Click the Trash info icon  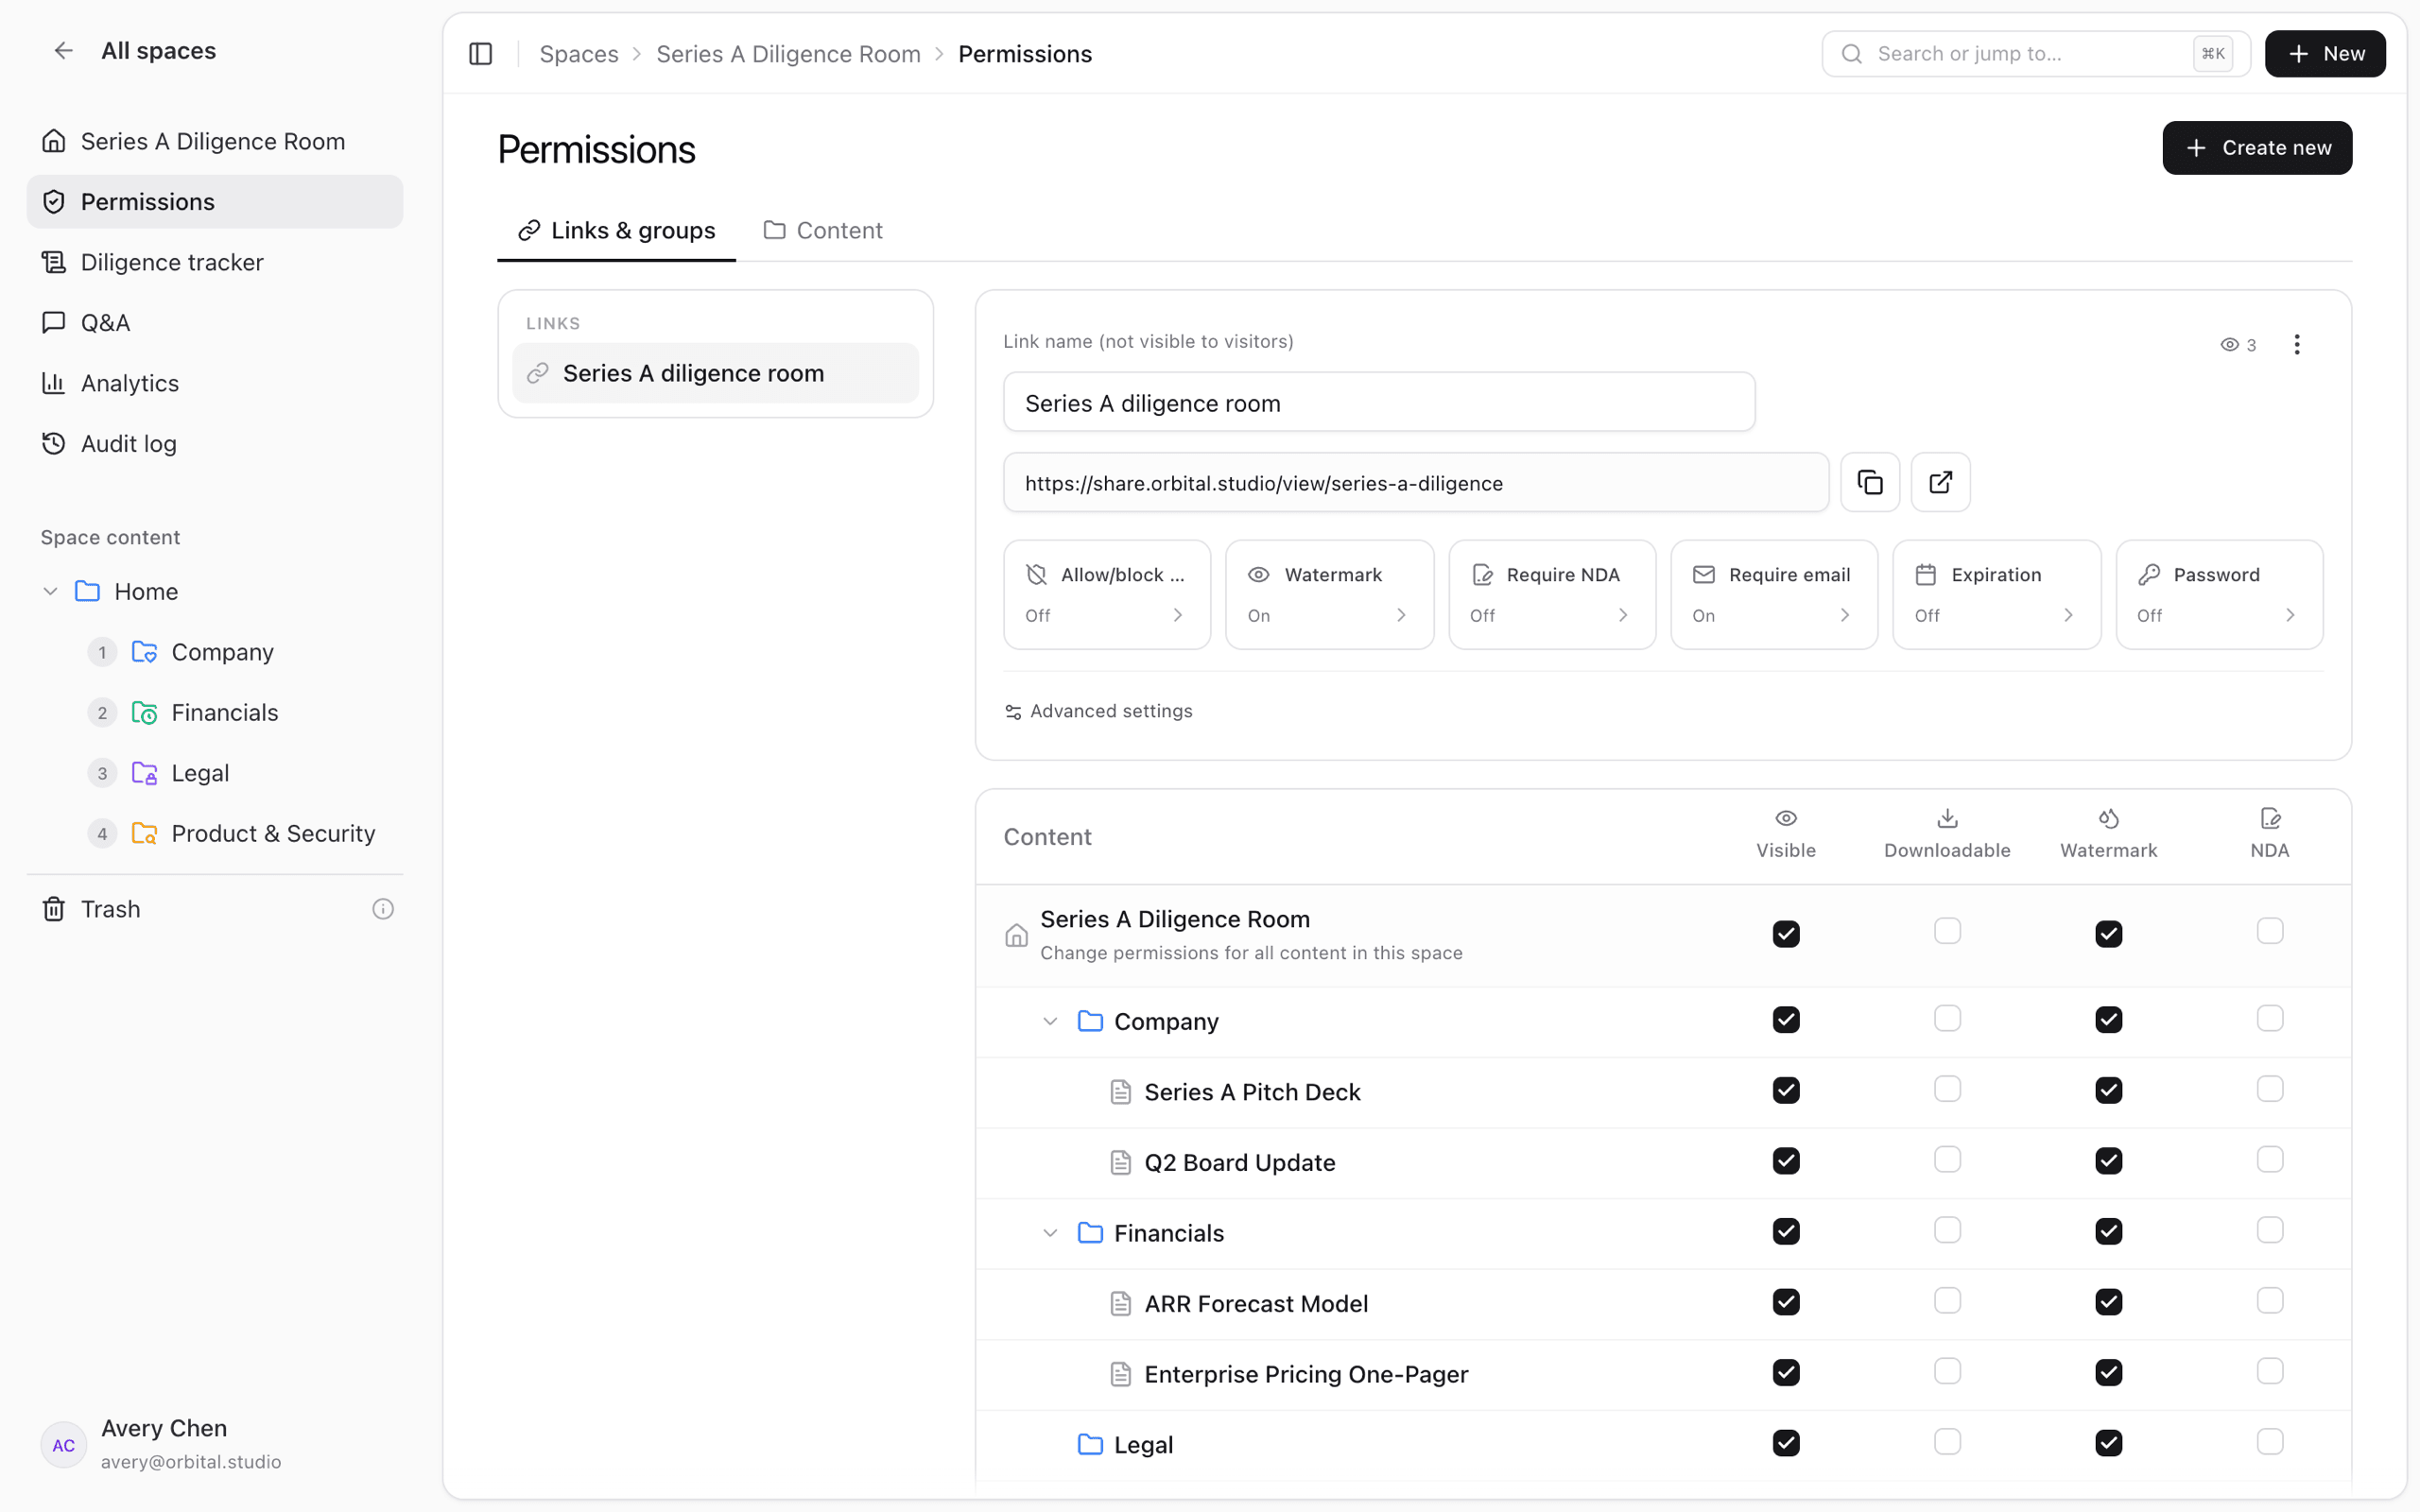[x=383, y=909]
